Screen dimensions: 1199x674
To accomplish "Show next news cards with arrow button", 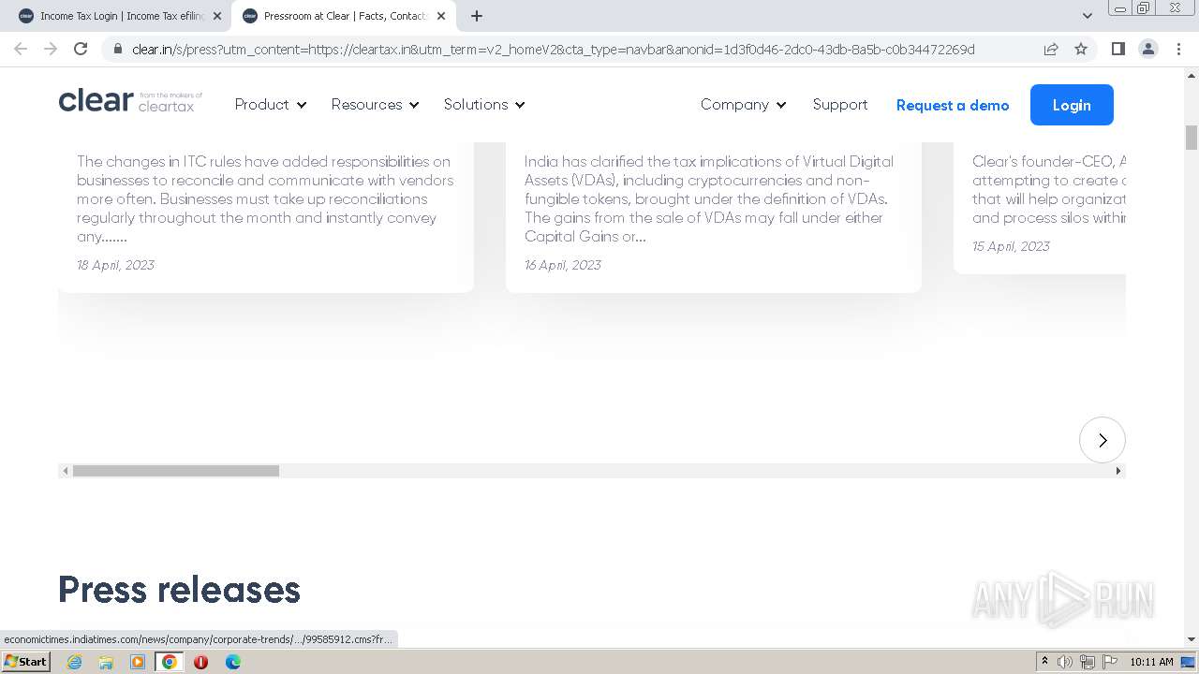I will tap(1103, 440).
